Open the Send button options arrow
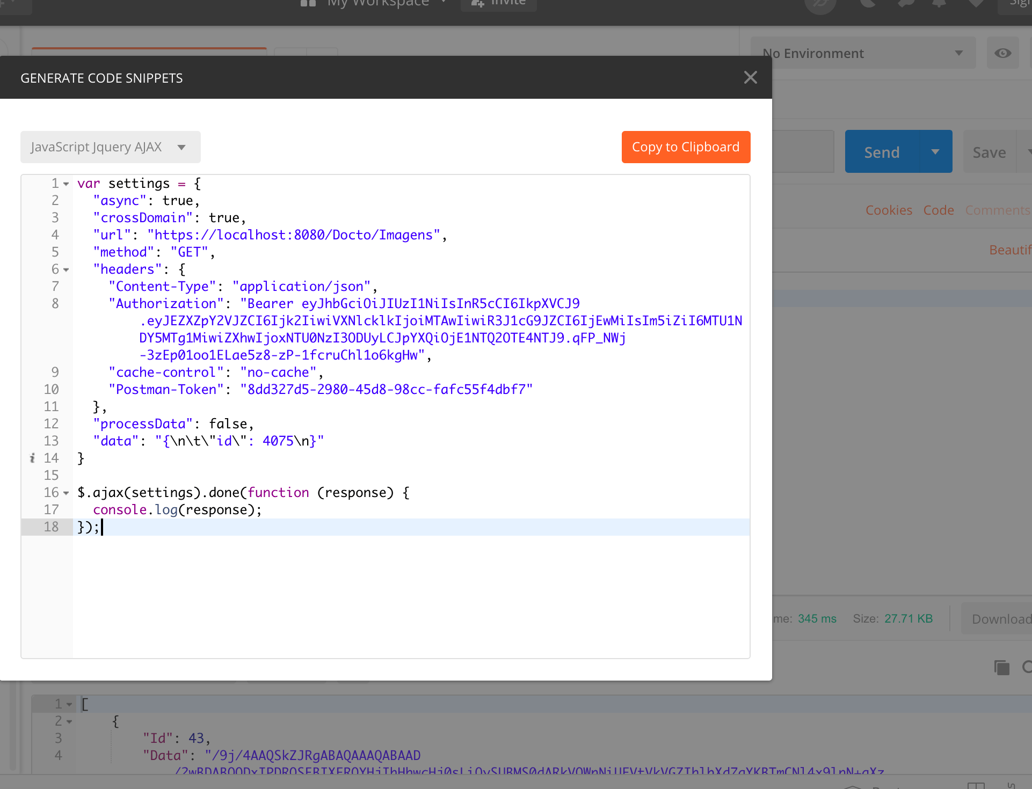 pos(935,151)
